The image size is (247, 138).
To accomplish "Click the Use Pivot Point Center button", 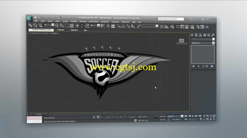I will coord(103,26).
